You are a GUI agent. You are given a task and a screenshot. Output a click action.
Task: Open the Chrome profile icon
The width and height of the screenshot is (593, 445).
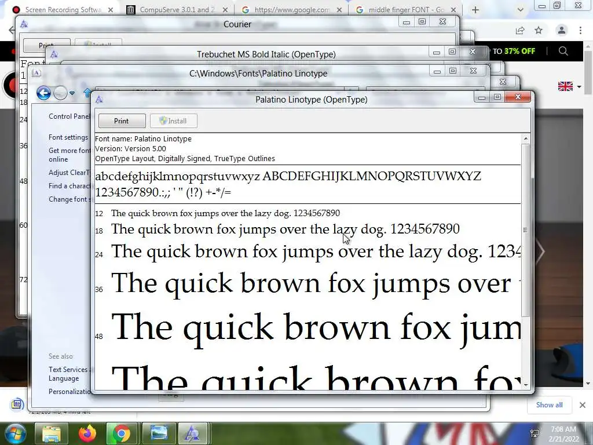(x=562, y=30)
